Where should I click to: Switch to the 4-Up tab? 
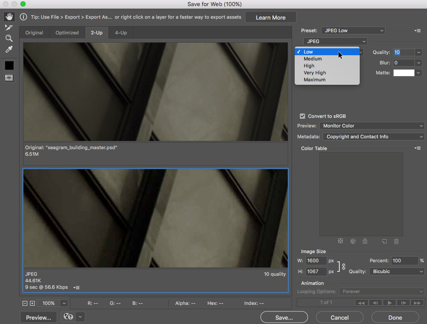coord(121,33)
